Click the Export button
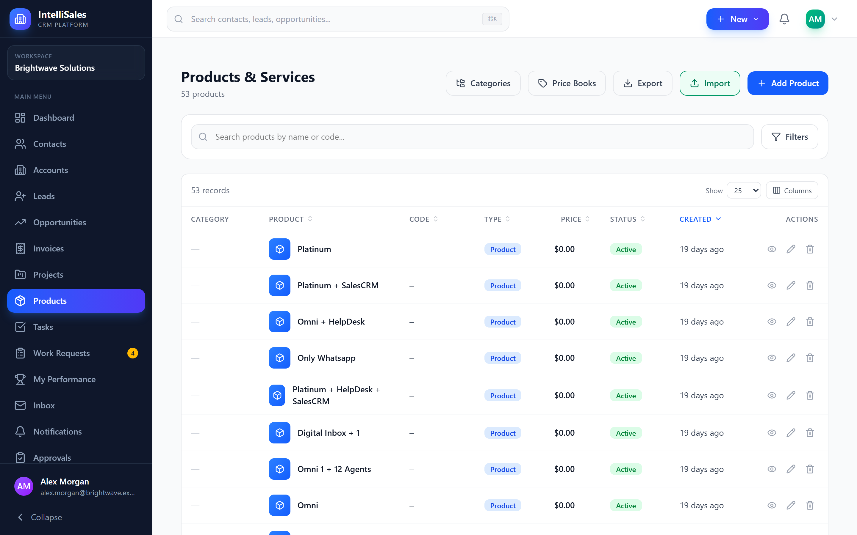857x535 pixels. (x=642, y=83)
